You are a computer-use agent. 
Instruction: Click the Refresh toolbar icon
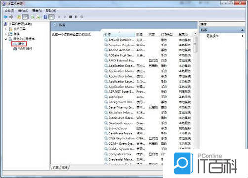click(33, 17)
